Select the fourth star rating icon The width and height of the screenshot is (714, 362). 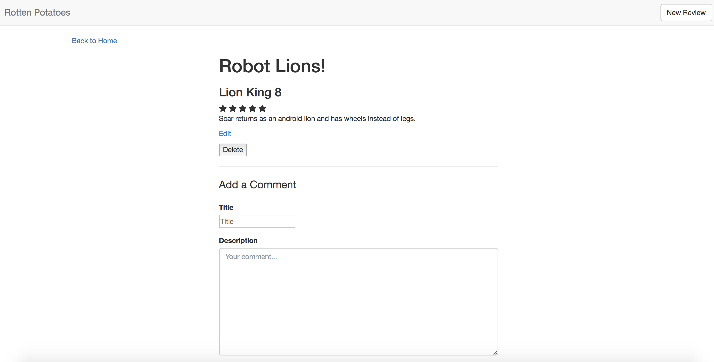pyautogui.click(x=252, y=108)
